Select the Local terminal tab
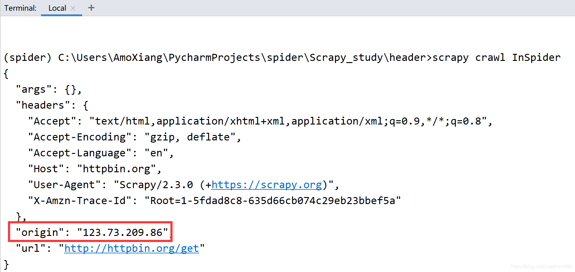This screenshot has height=272, width=575. click(x=57, y=8)
